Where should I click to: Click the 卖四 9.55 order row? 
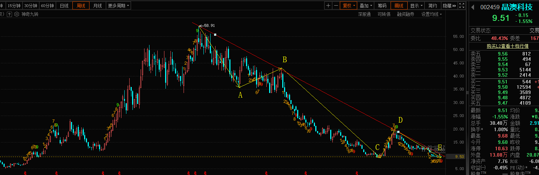pos(503,59)
